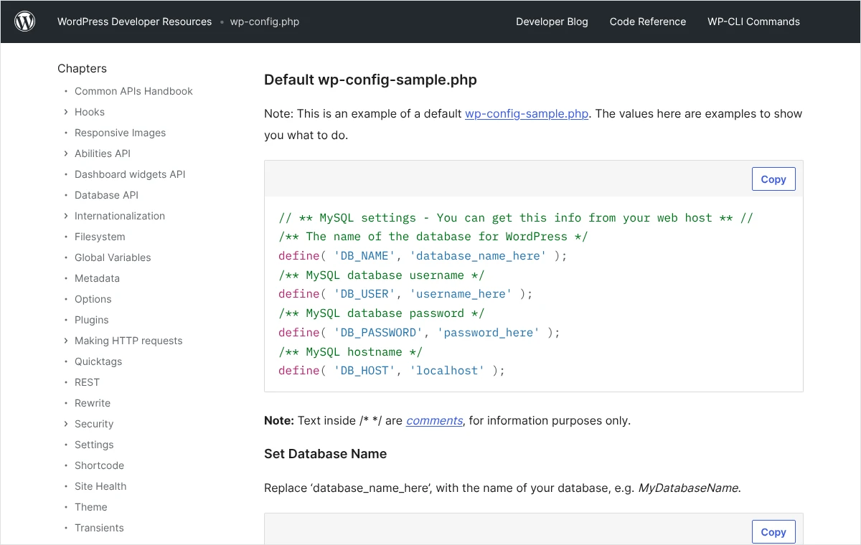Open the Transients chapter
Screen dimensions: 861x545
tap(99, 528)
